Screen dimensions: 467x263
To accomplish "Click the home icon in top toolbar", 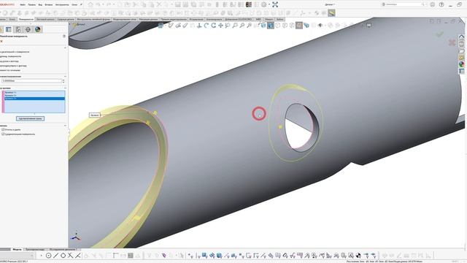I will pyautogui.click(x=90, y=4).
